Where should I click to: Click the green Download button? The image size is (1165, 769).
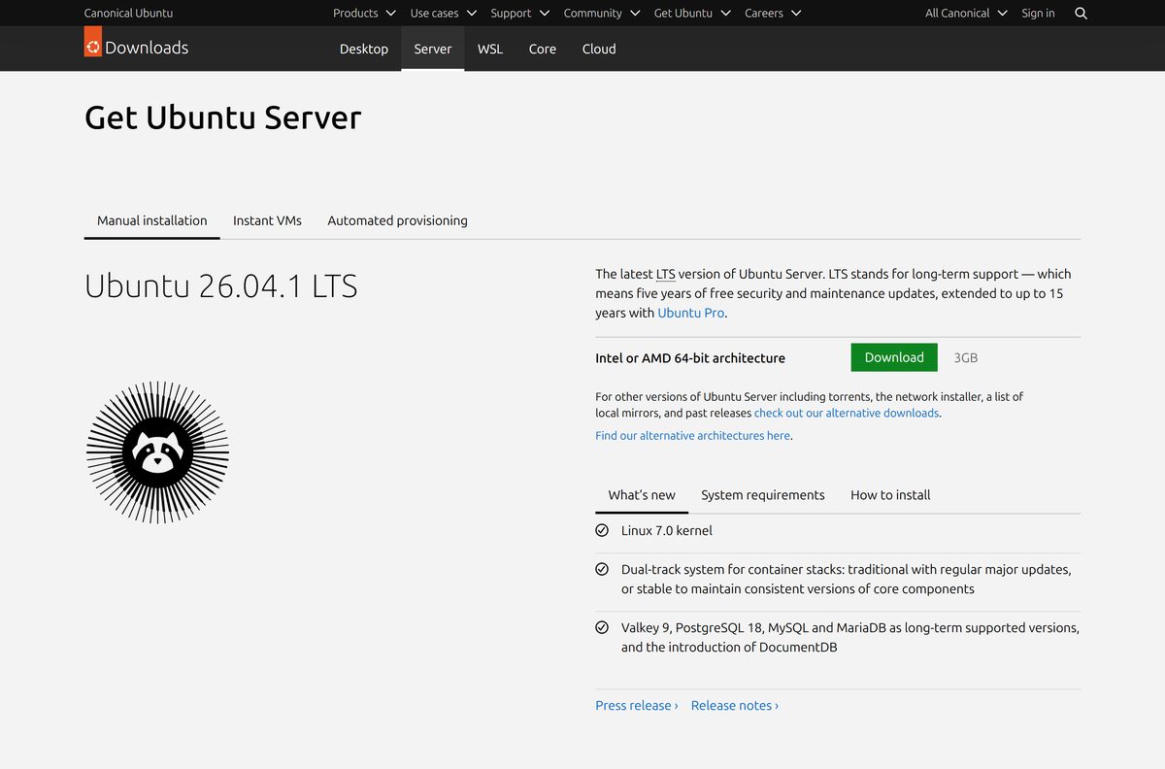(894, 357)
